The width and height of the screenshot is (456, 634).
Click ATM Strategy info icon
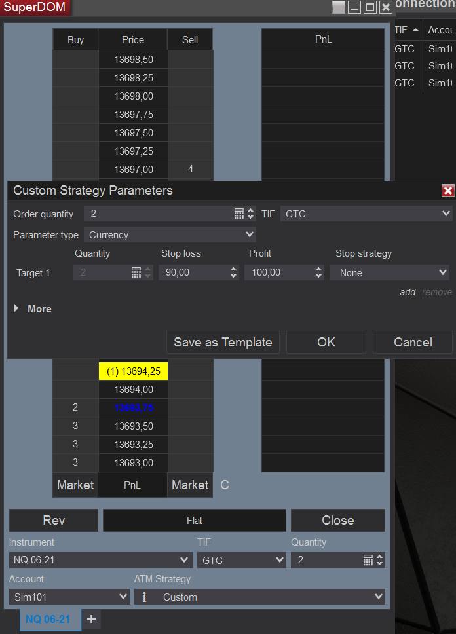tap(144, 597)
